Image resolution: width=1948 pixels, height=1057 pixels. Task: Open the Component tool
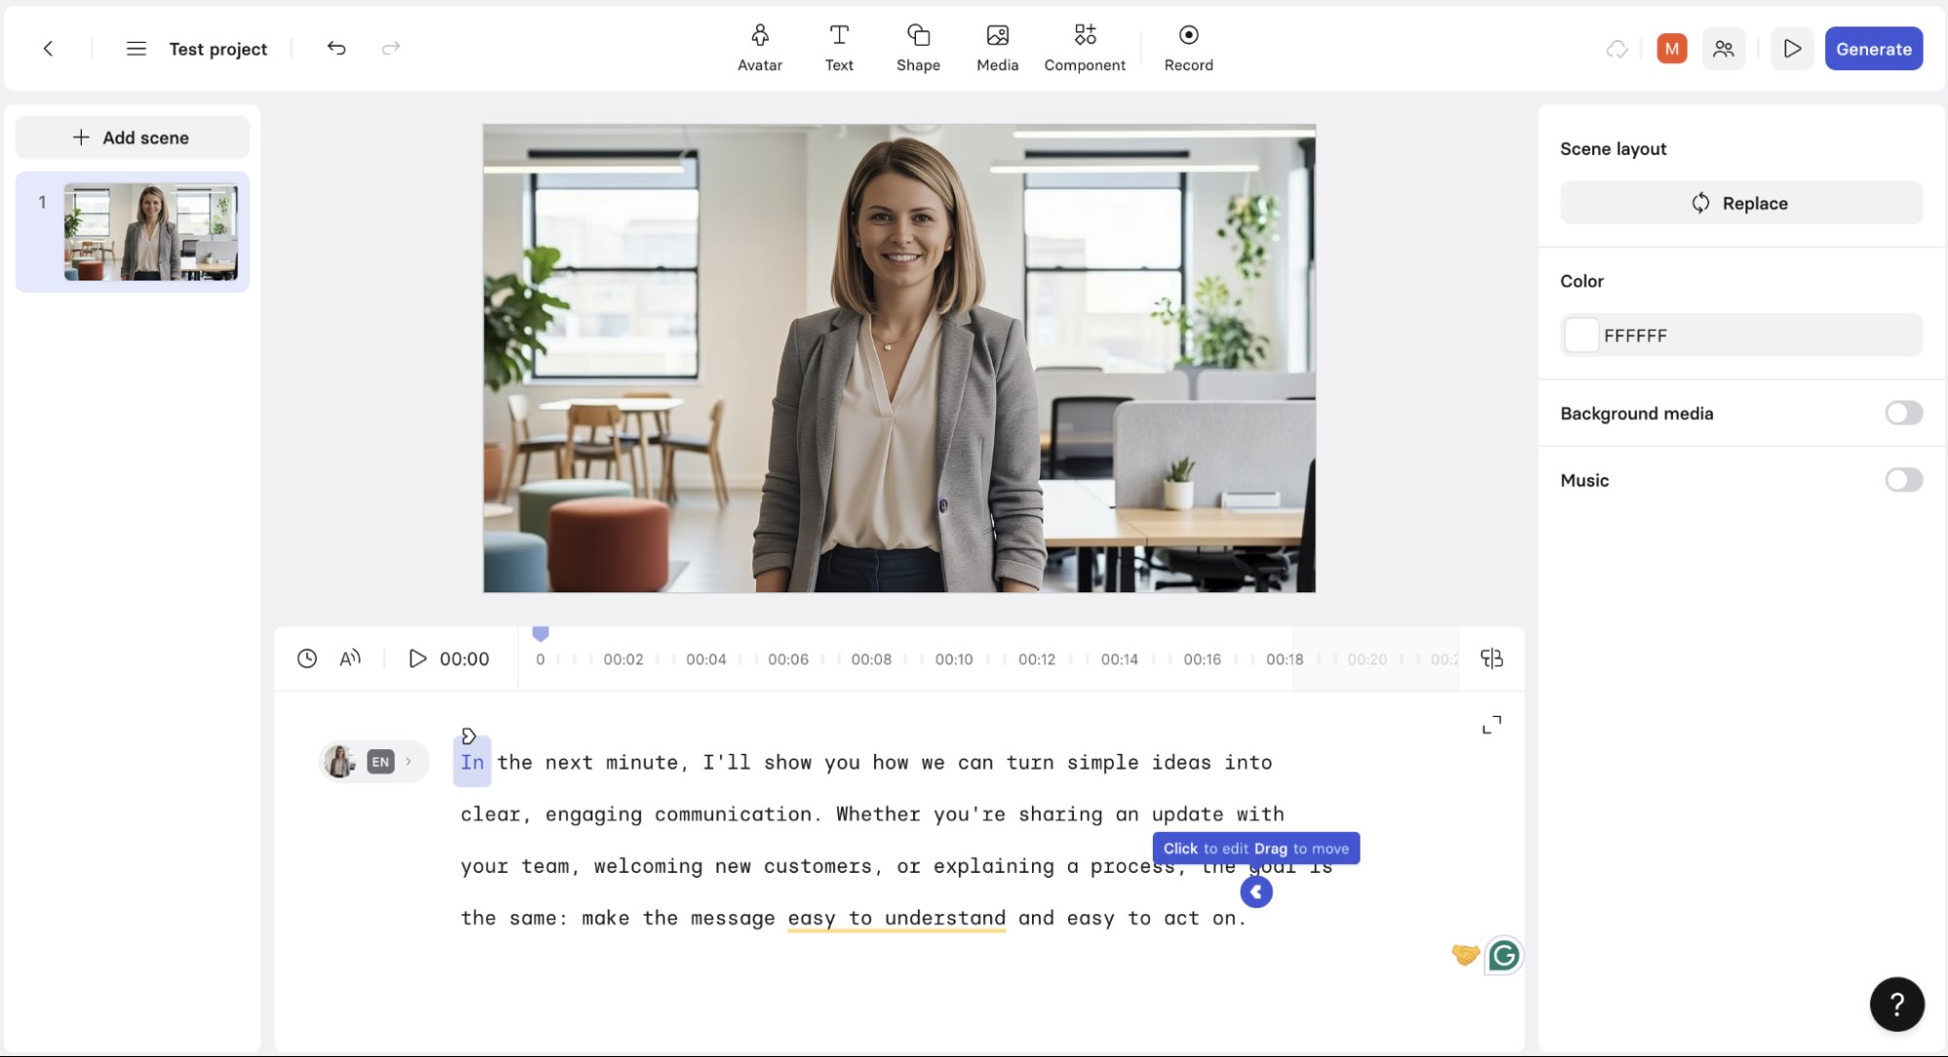tap(1084, 48)
